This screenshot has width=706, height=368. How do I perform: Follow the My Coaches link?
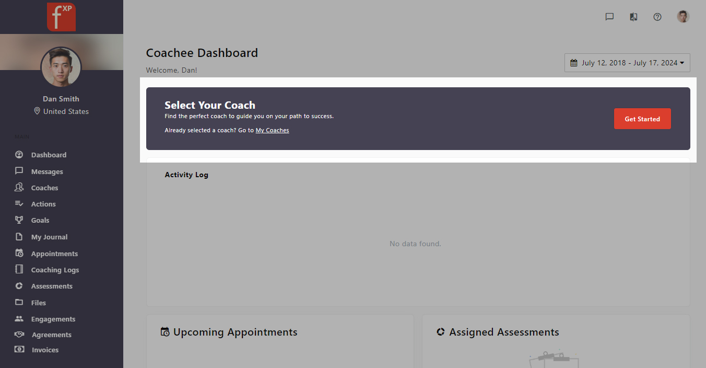click(x=272, y=130)
